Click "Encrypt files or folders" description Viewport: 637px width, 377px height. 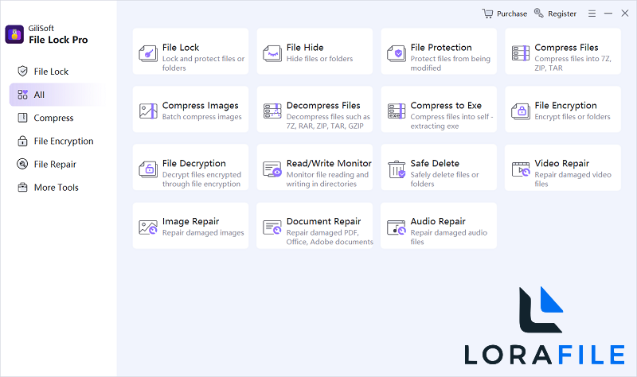click(x=573, y=117)
